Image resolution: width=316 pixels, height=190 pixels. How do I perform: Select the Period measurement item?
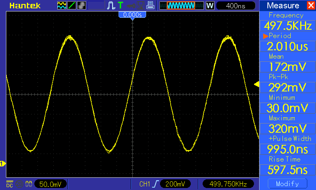280,36
